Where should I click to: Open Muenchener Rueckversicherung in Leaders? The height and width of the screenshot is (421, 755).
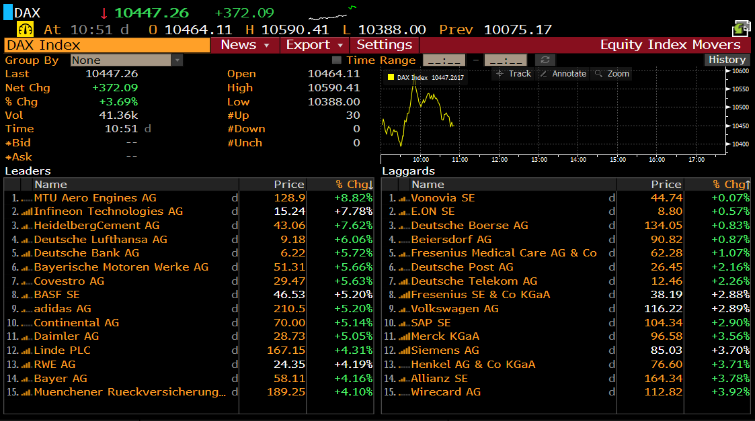[130, 392]
